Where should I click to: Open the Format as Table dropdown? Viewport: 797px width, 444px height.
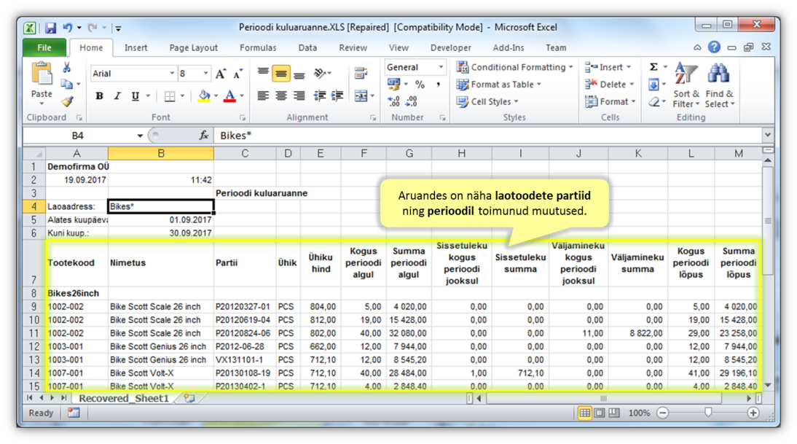pos(498,85)
